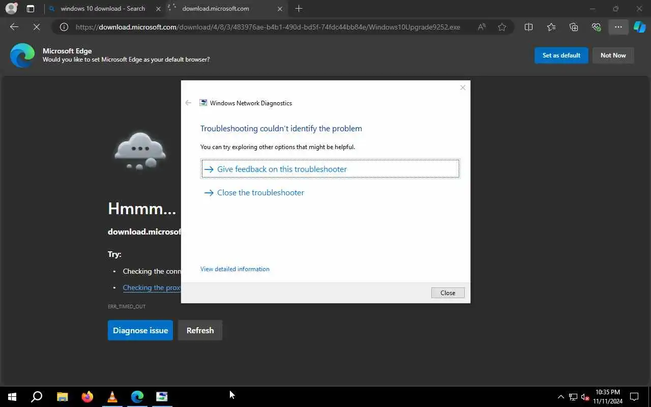Click the address bar URL field
Viewport: 651px width, 407px height.
(268, 27)
